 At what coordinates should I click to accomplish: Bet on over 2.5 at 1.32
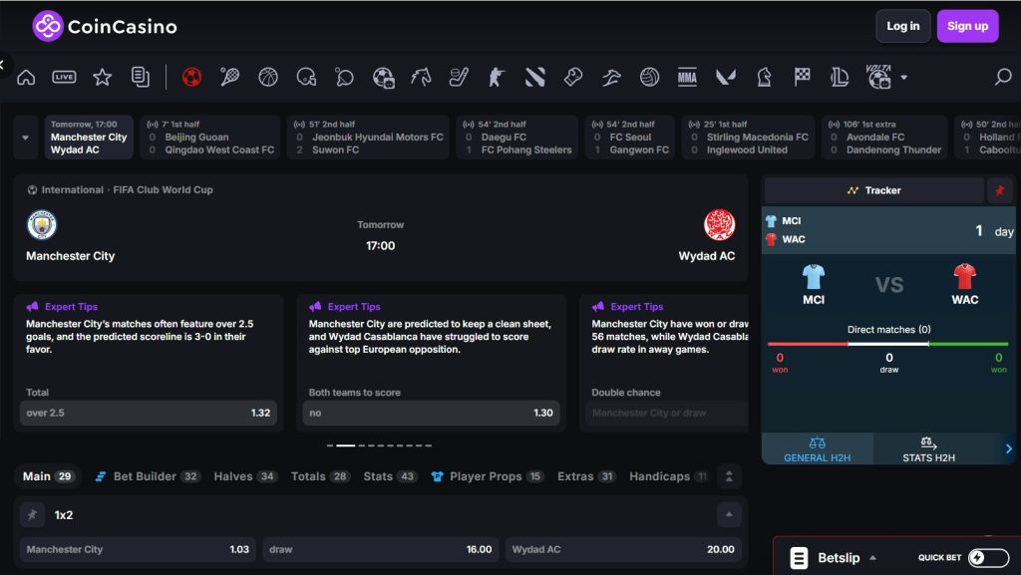tap(149, 413)
